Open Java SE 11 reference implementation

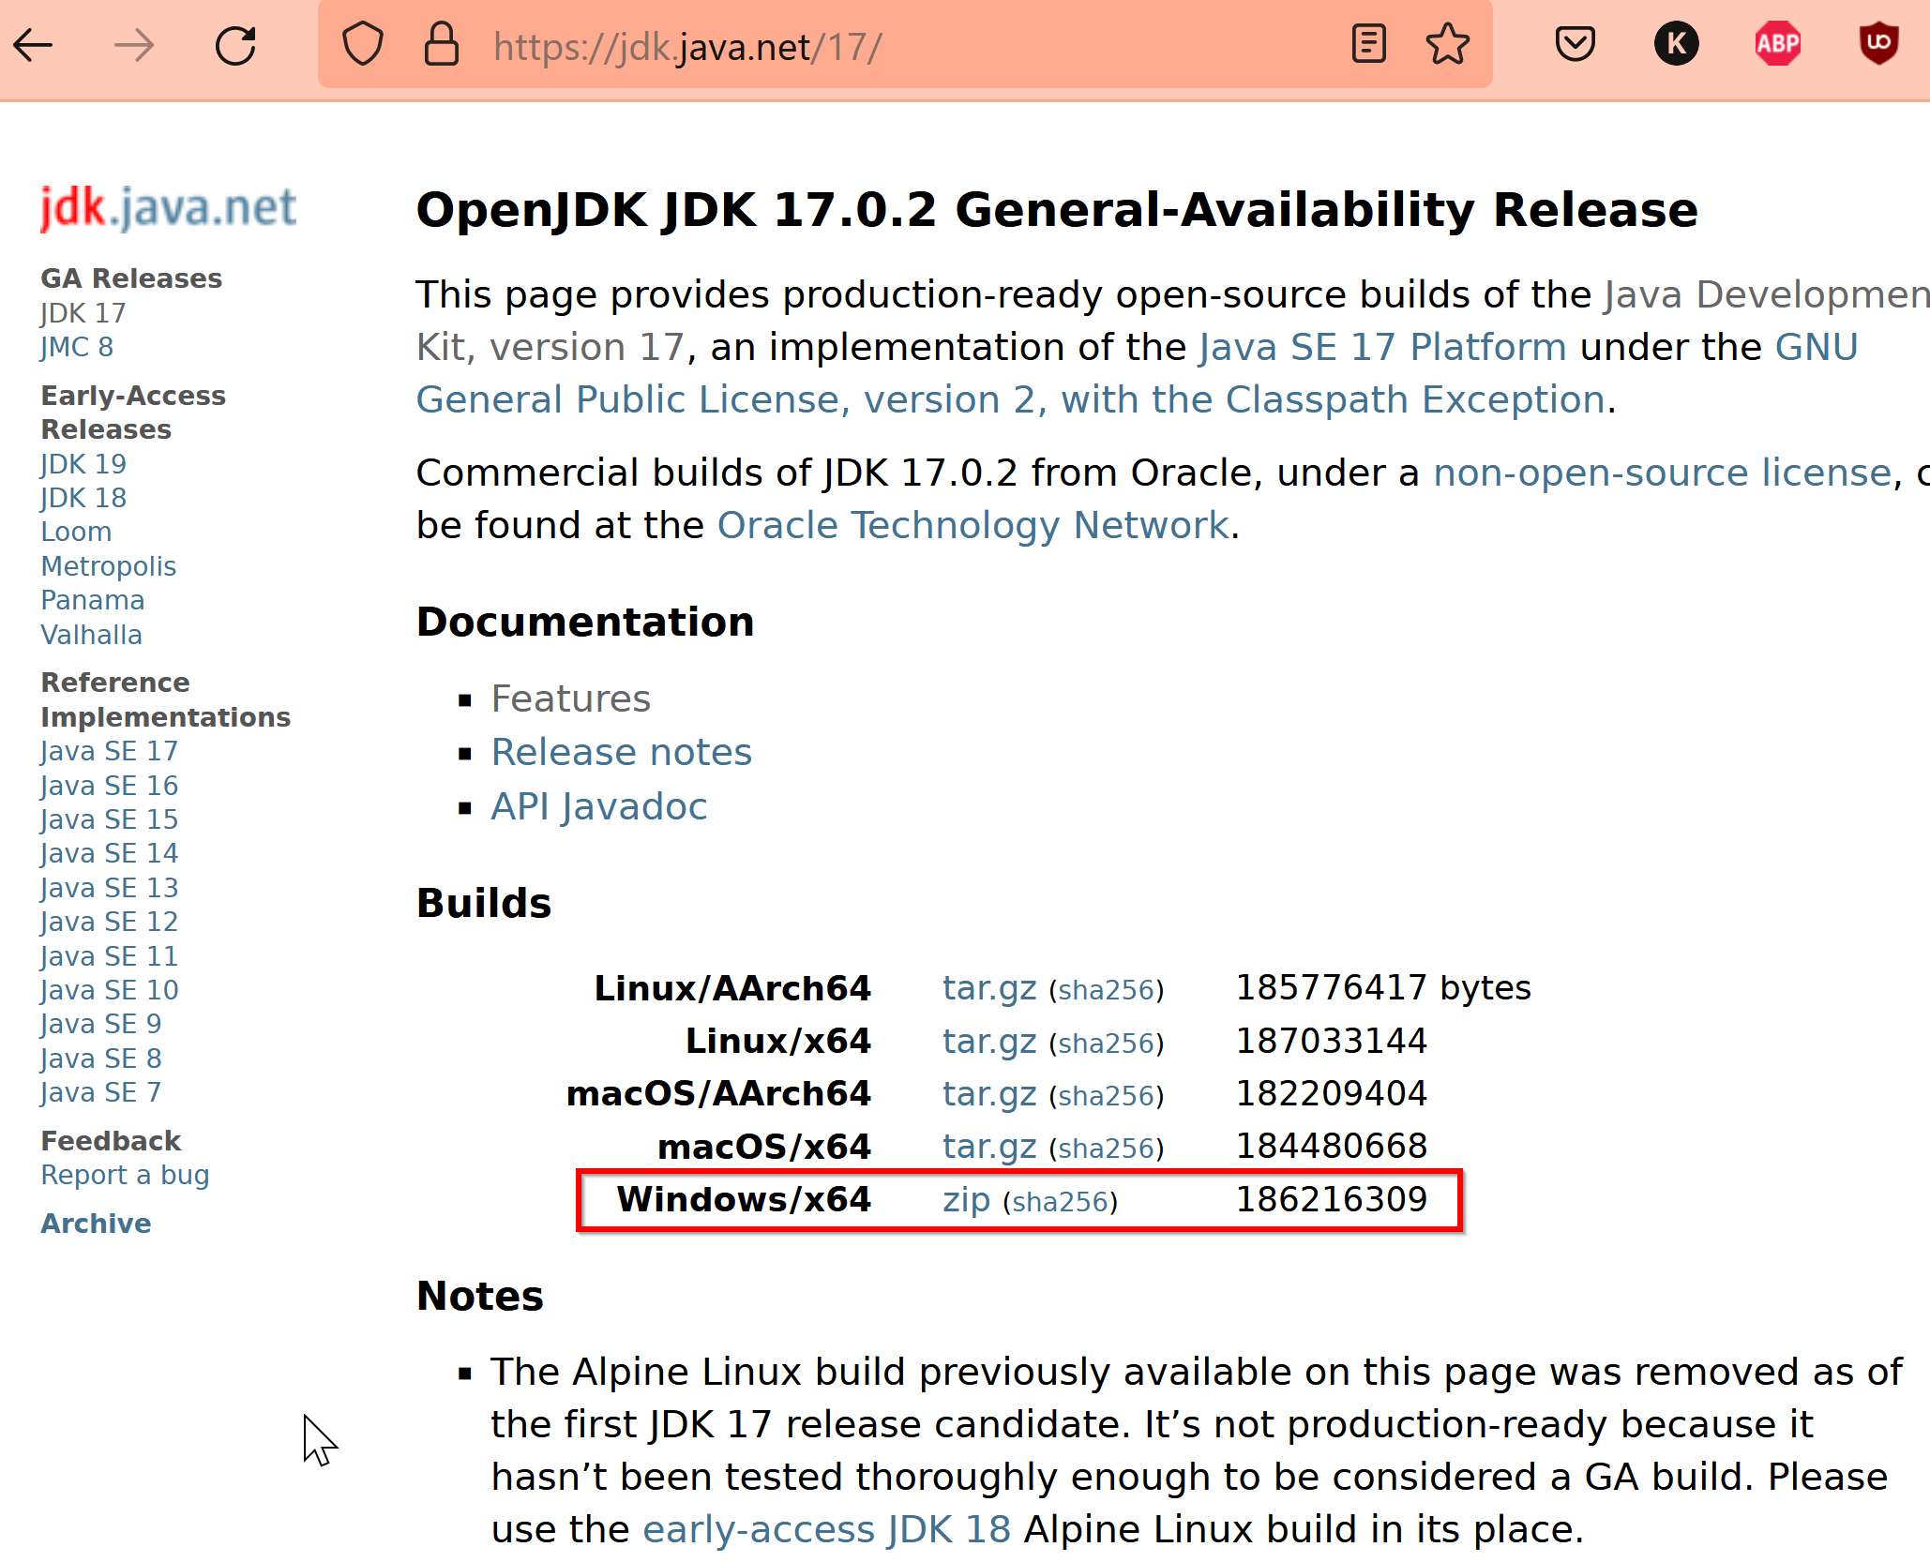tap(109, 956)
